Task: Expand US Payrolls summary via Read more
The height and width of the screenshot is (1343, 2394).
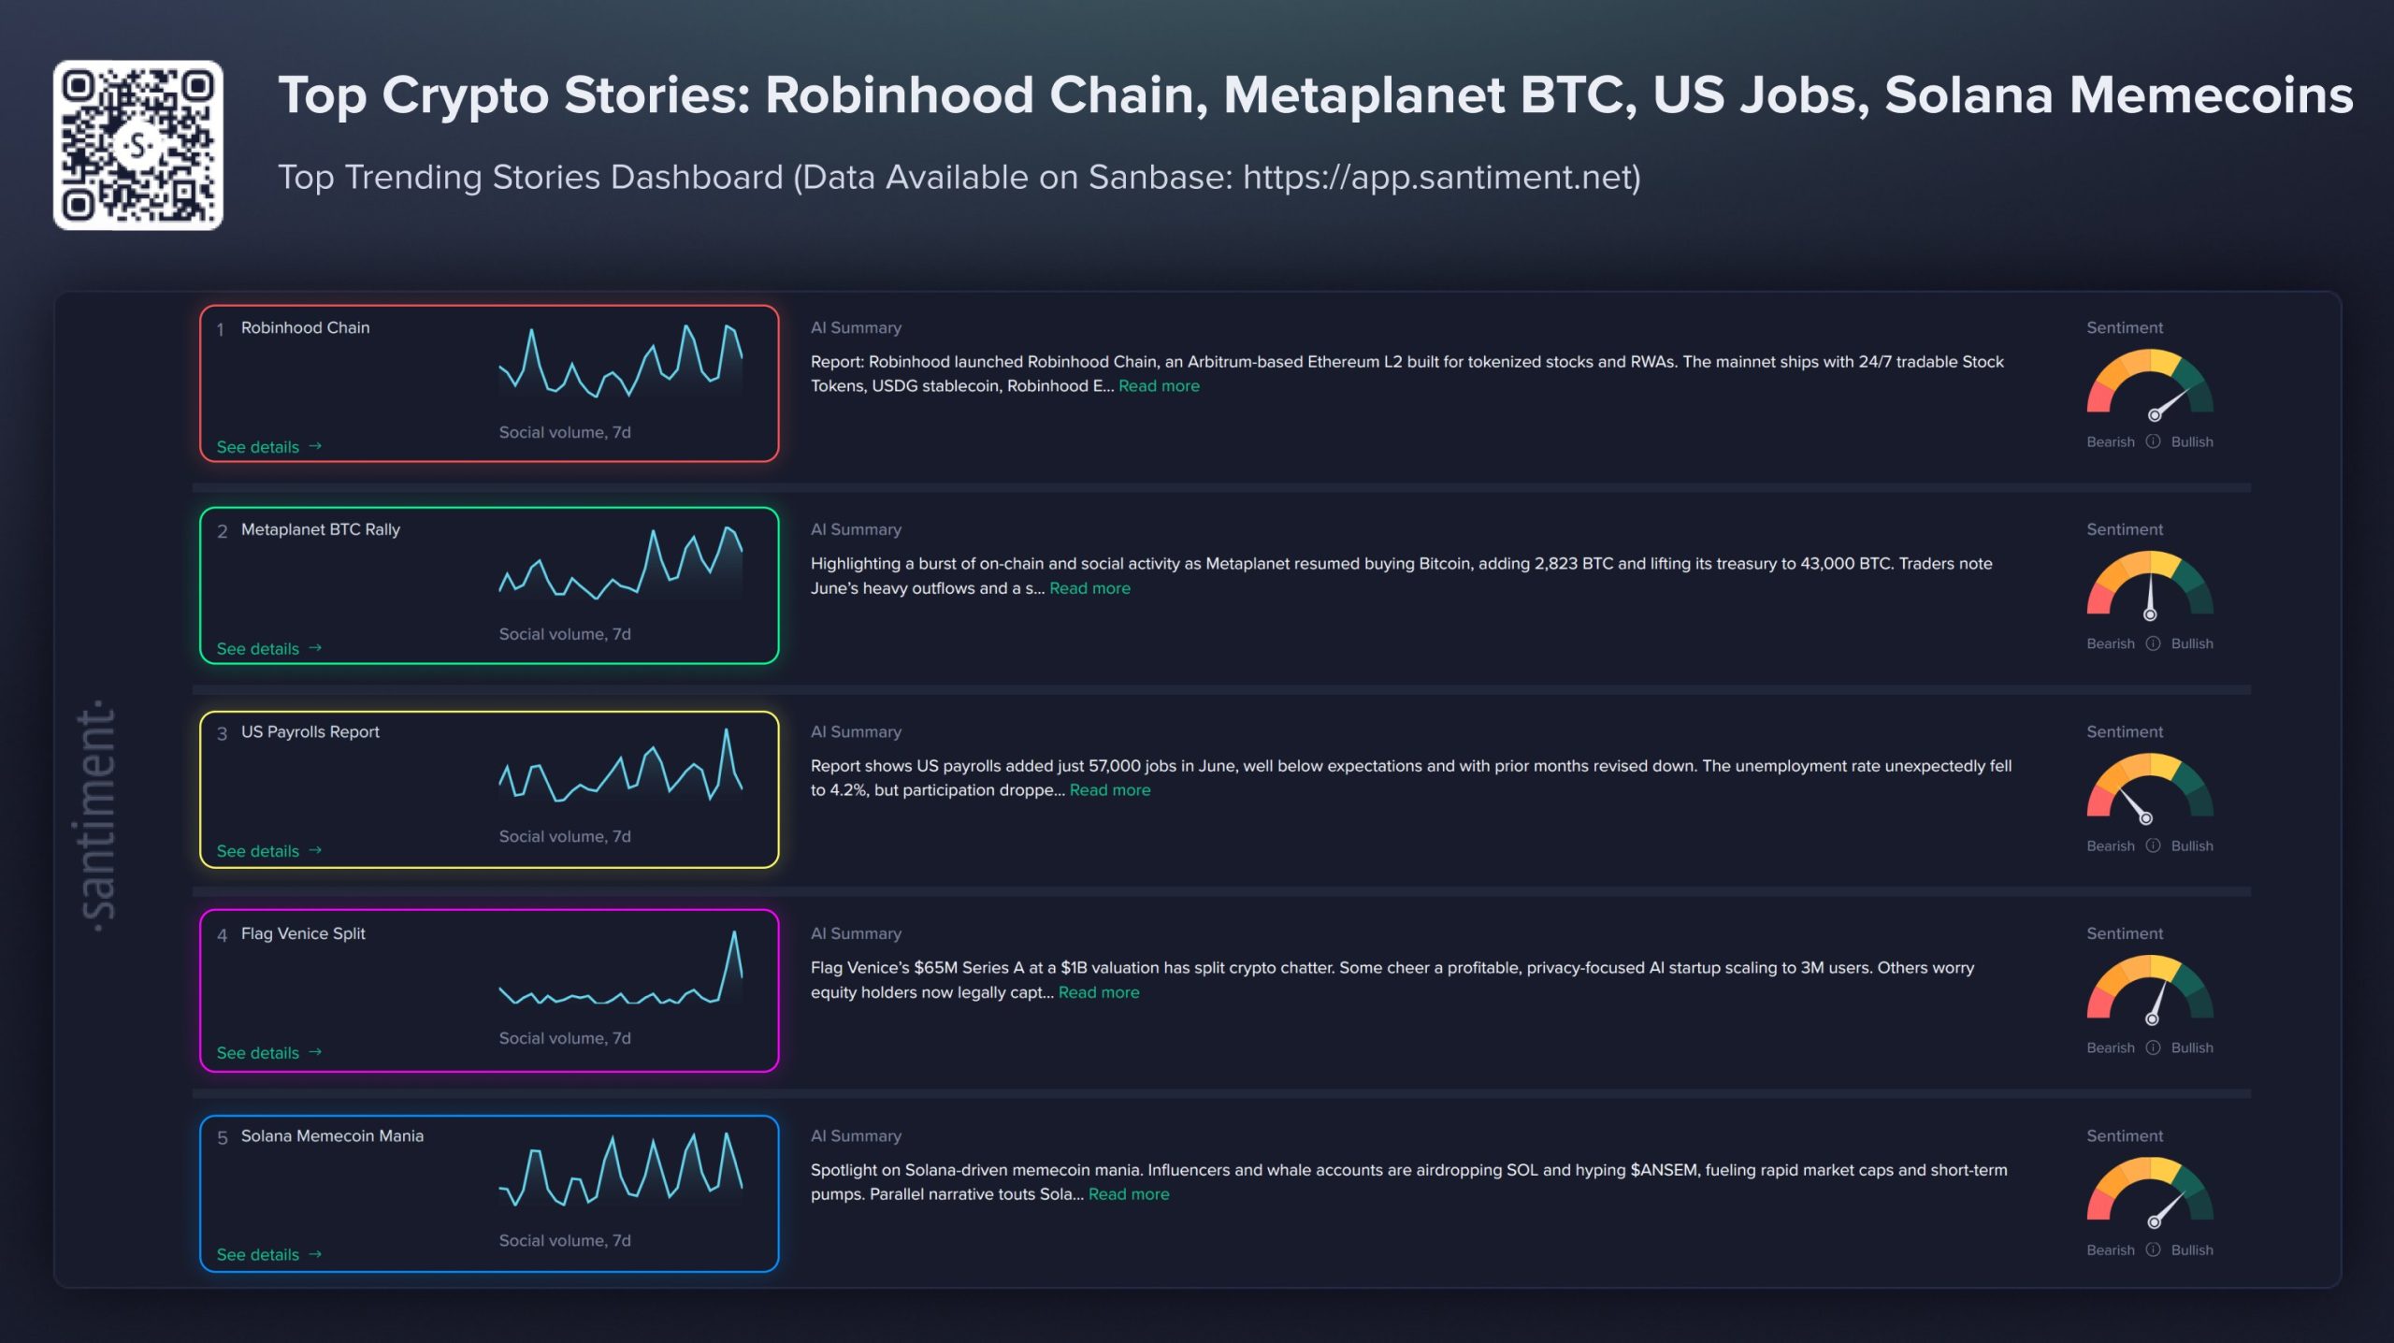Action: [1110, 790]
